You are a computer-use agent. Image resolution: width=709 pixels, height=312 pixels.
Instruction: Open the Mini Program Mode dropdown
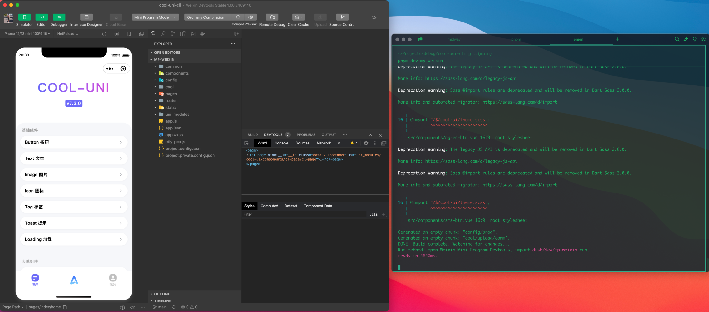tap(155, 17)
